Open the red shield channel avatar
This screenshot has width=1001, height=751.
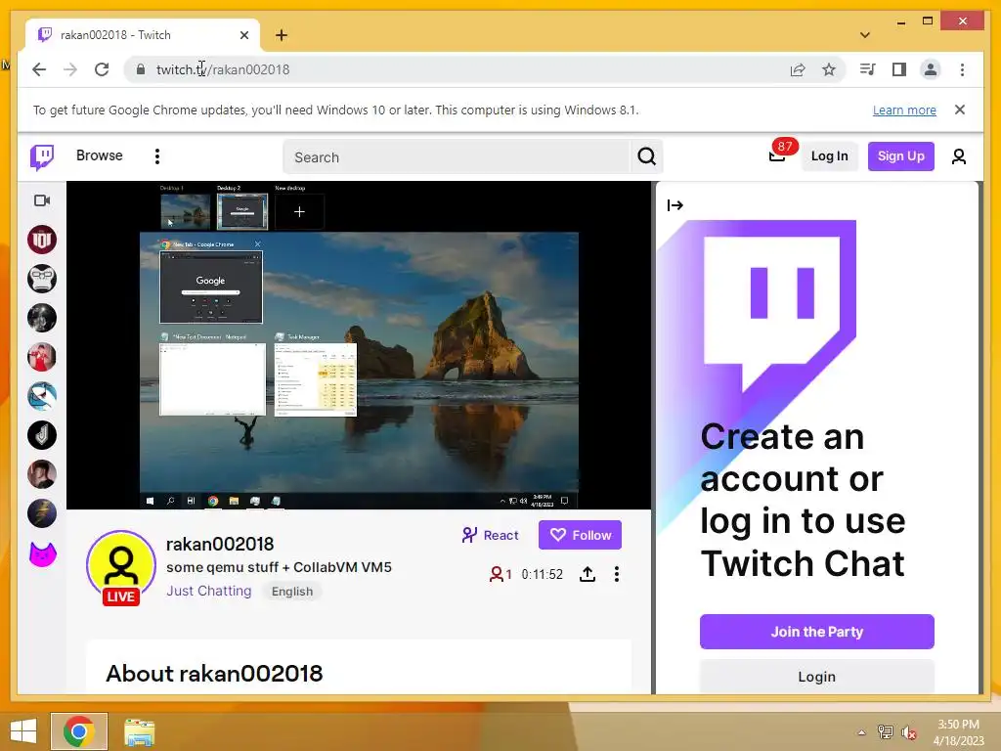pyautogui.click(x=42, y=241)
